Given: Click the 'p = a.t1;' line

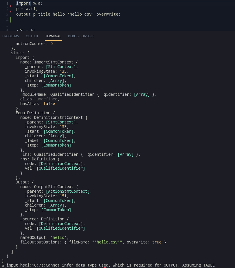Looking at the screenshot, I should [x=27, y=9].
